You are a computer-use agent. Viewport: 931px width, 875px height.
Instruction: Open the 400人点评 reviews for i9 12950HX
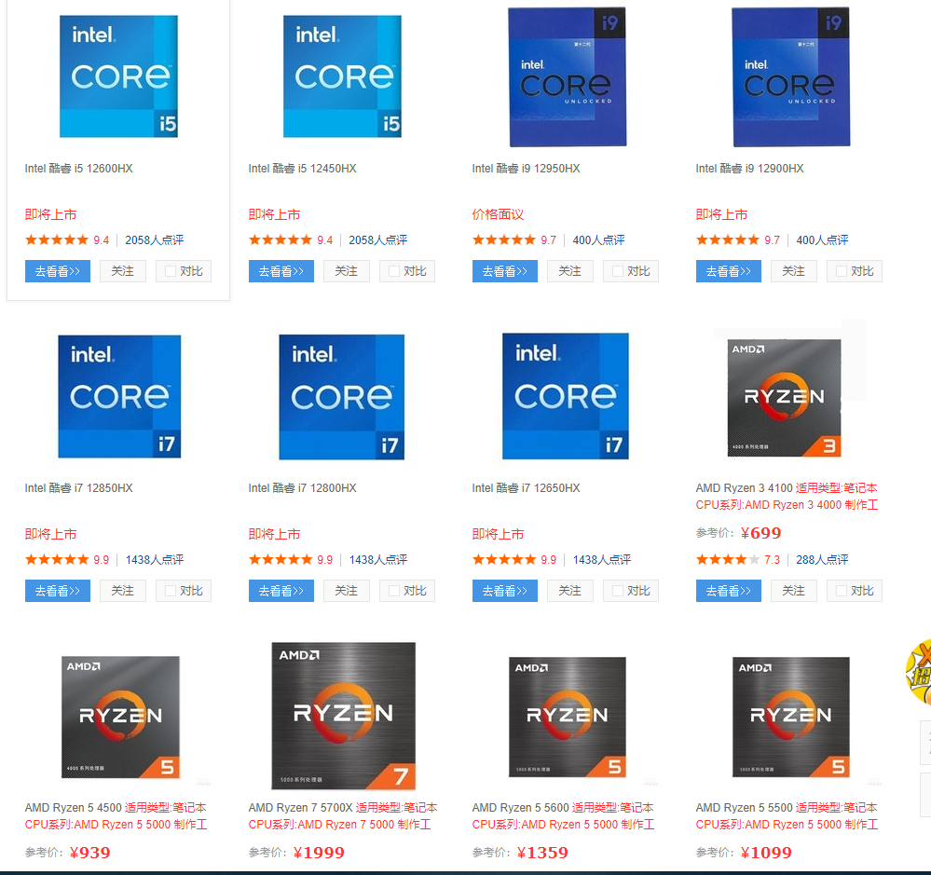[600, 239]
